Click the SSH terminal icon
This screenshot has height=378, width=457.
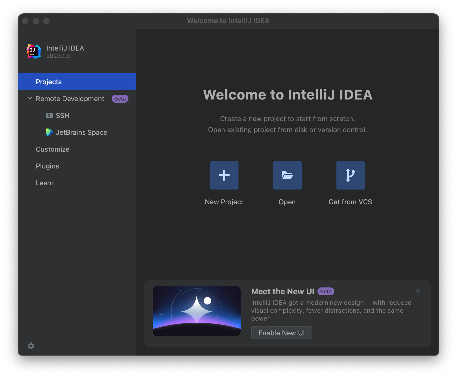49,115
